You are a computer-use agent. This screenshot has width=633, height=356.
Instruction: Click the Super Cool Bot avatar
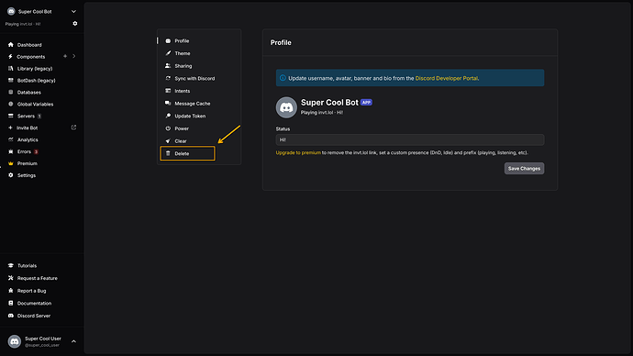(286, 107)
